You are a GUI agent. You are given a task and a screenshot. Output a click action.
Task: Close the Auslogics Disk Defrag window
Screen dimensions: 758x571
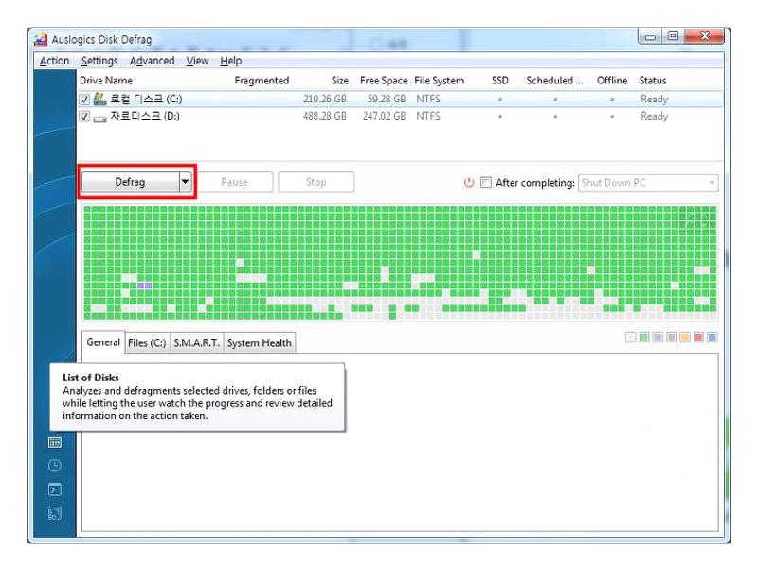point(704,36)
